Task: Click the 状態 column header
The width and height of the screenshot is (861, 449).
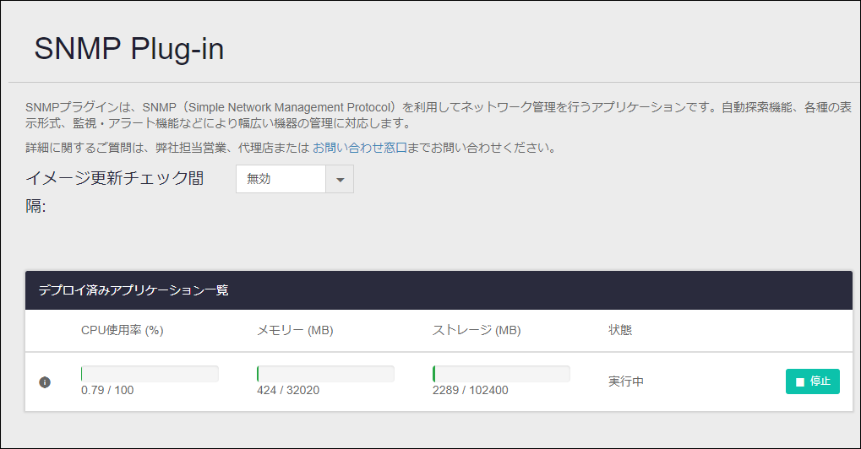Action: [620, 330]
